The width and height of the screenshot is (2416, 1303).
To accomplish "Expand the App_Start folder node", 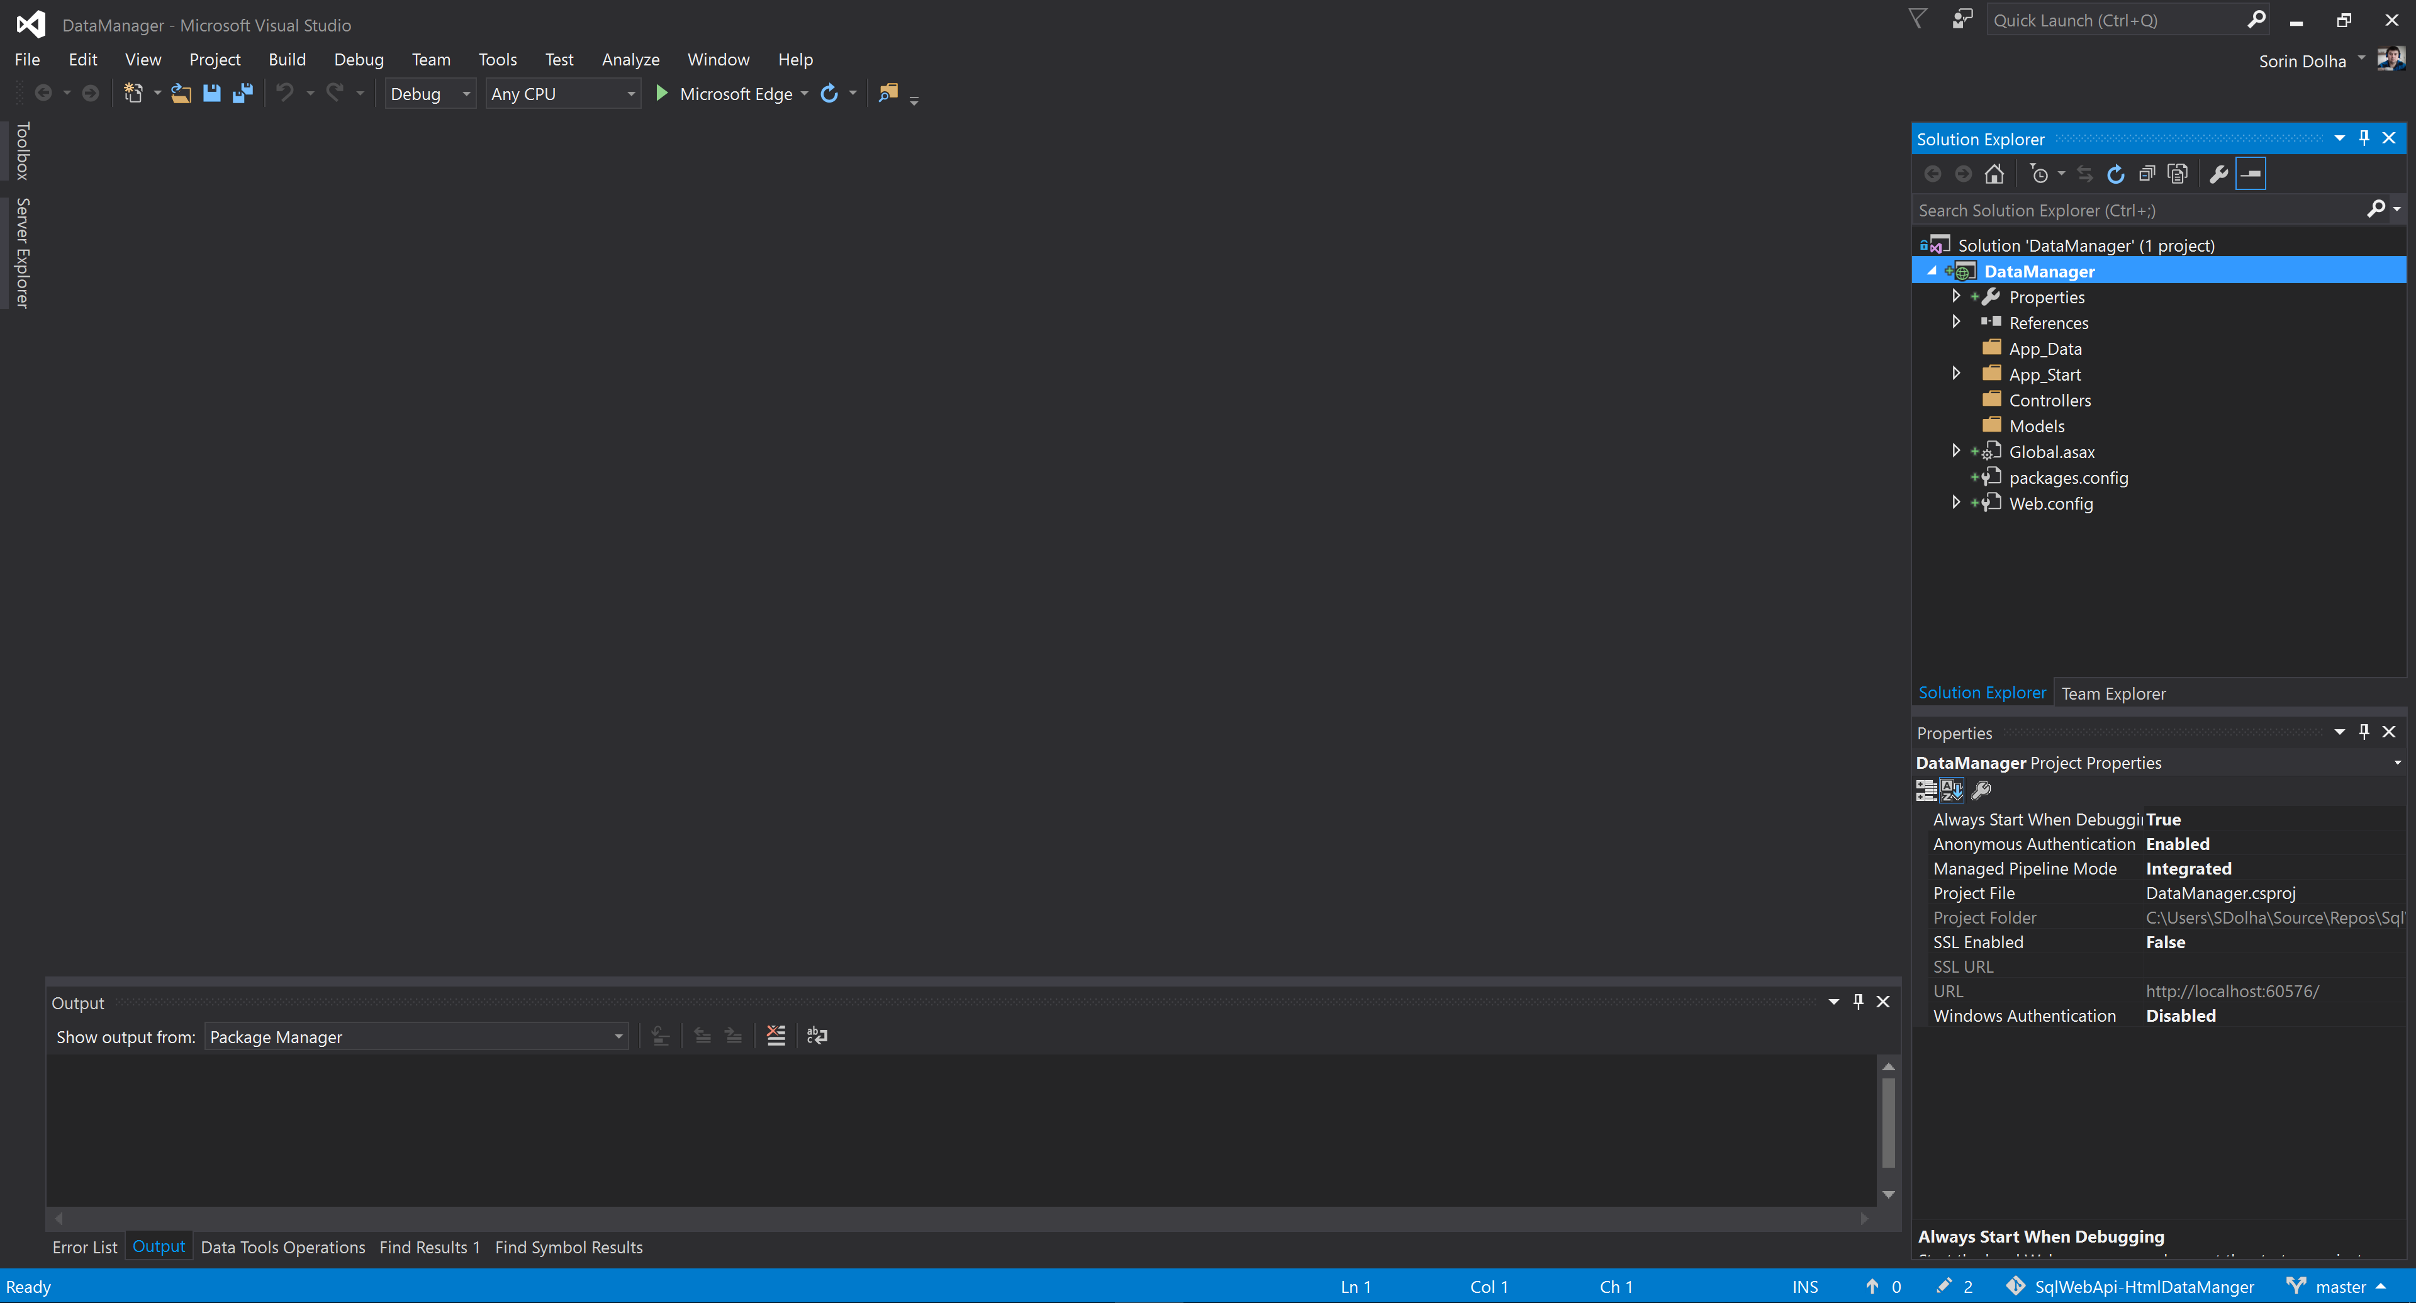I will click(x=1955, y=373).
